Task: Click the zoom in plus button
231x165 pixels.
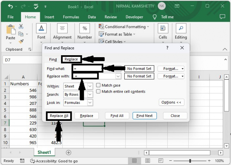Action: point(209,161)
